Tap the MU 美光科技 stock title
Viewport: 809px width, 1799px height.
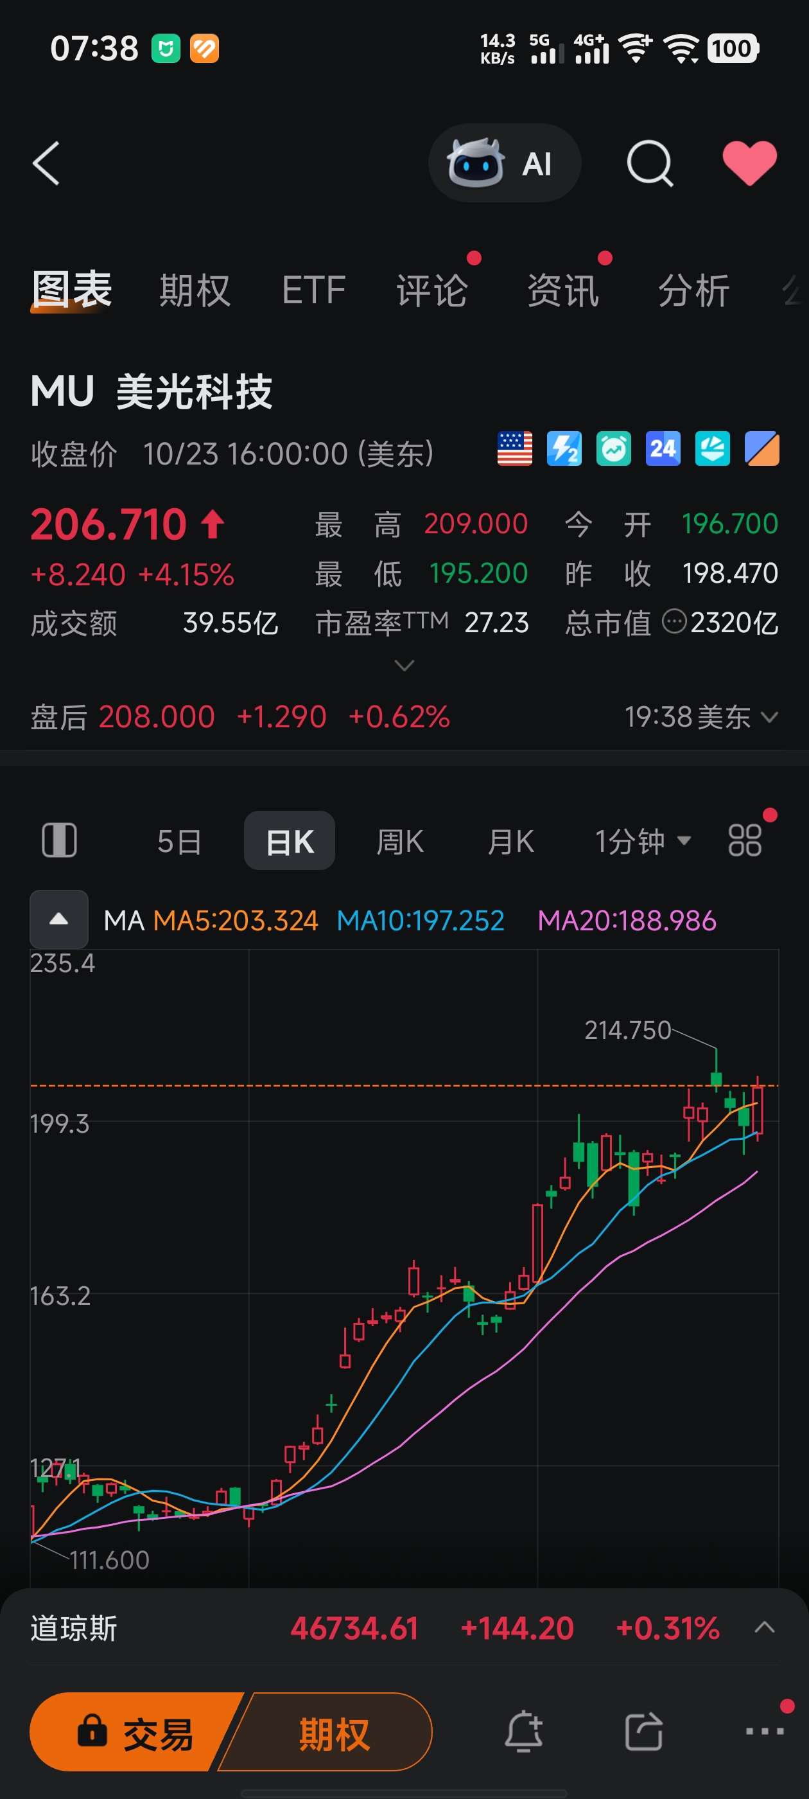(x=152, y=391)
